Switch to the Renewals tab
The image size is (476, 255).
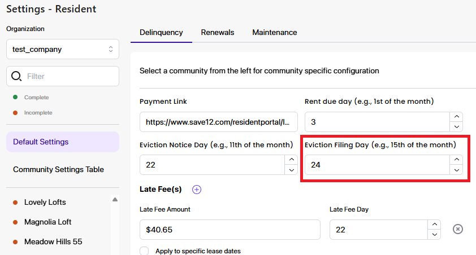coord(217,32)
